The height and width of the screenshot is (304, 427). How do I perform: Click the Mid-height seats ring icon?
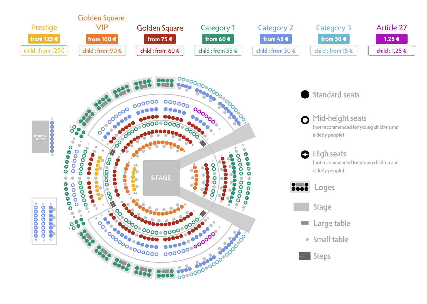(305, 120)
